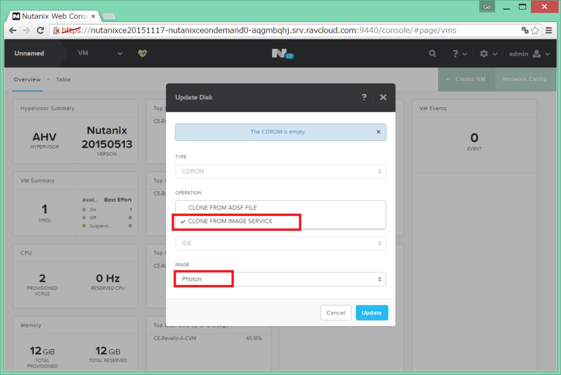Click Cancel in Update Disk dialog
The width and height of the screenshot is (561, 375).
coord(336,312)
